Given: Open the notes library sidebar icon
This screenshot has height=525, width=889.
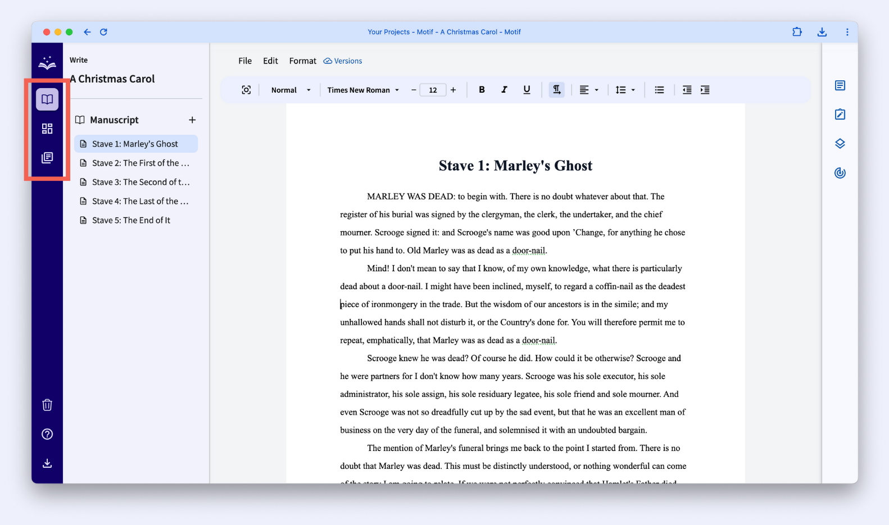Looking at the screenshot, I should click(47, 158).
